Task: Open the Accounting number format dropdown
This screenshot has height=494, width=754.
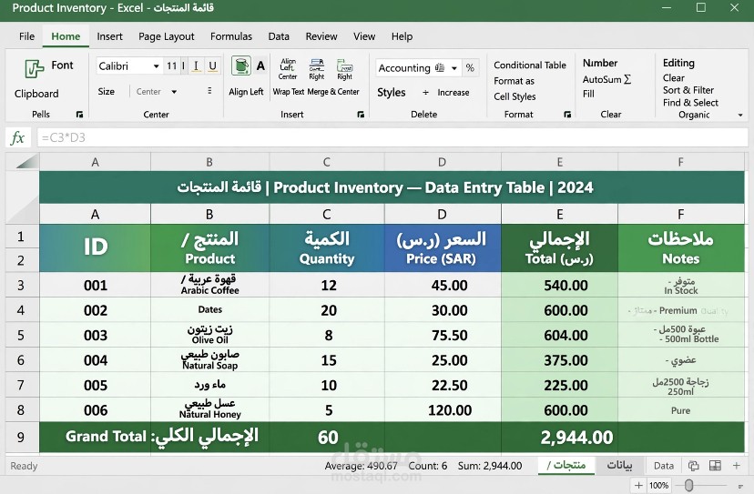Action: pyautogui.click(x=453, y=68)
